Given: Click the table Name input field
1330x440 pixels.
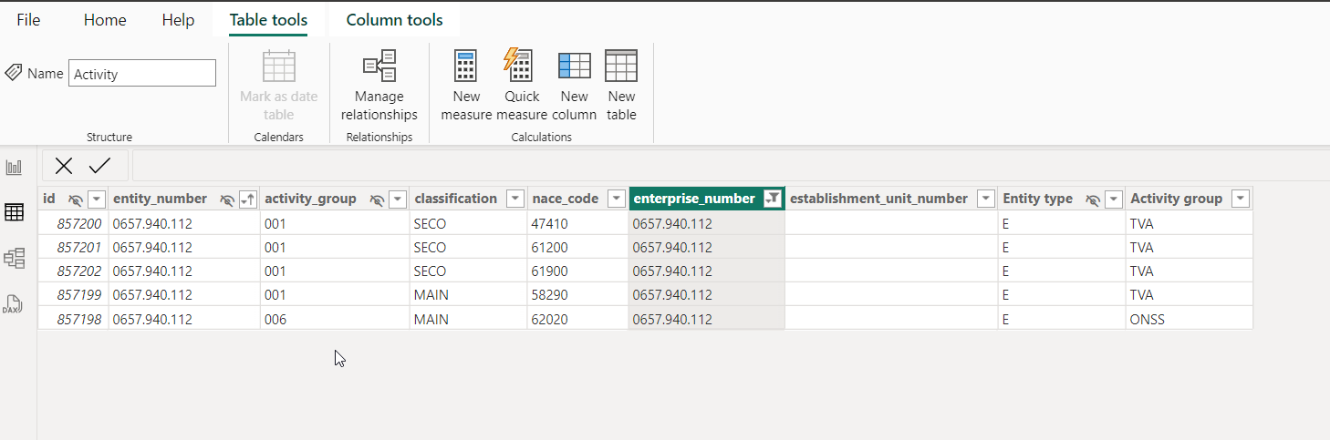Looking at the screenshot, I should click(142, 74).
